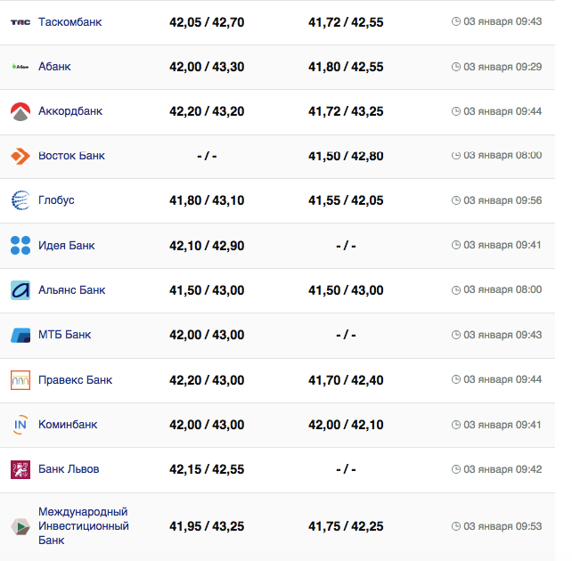Click Альянс Банк rate 41,50 / 43,00

coord(207,290)
